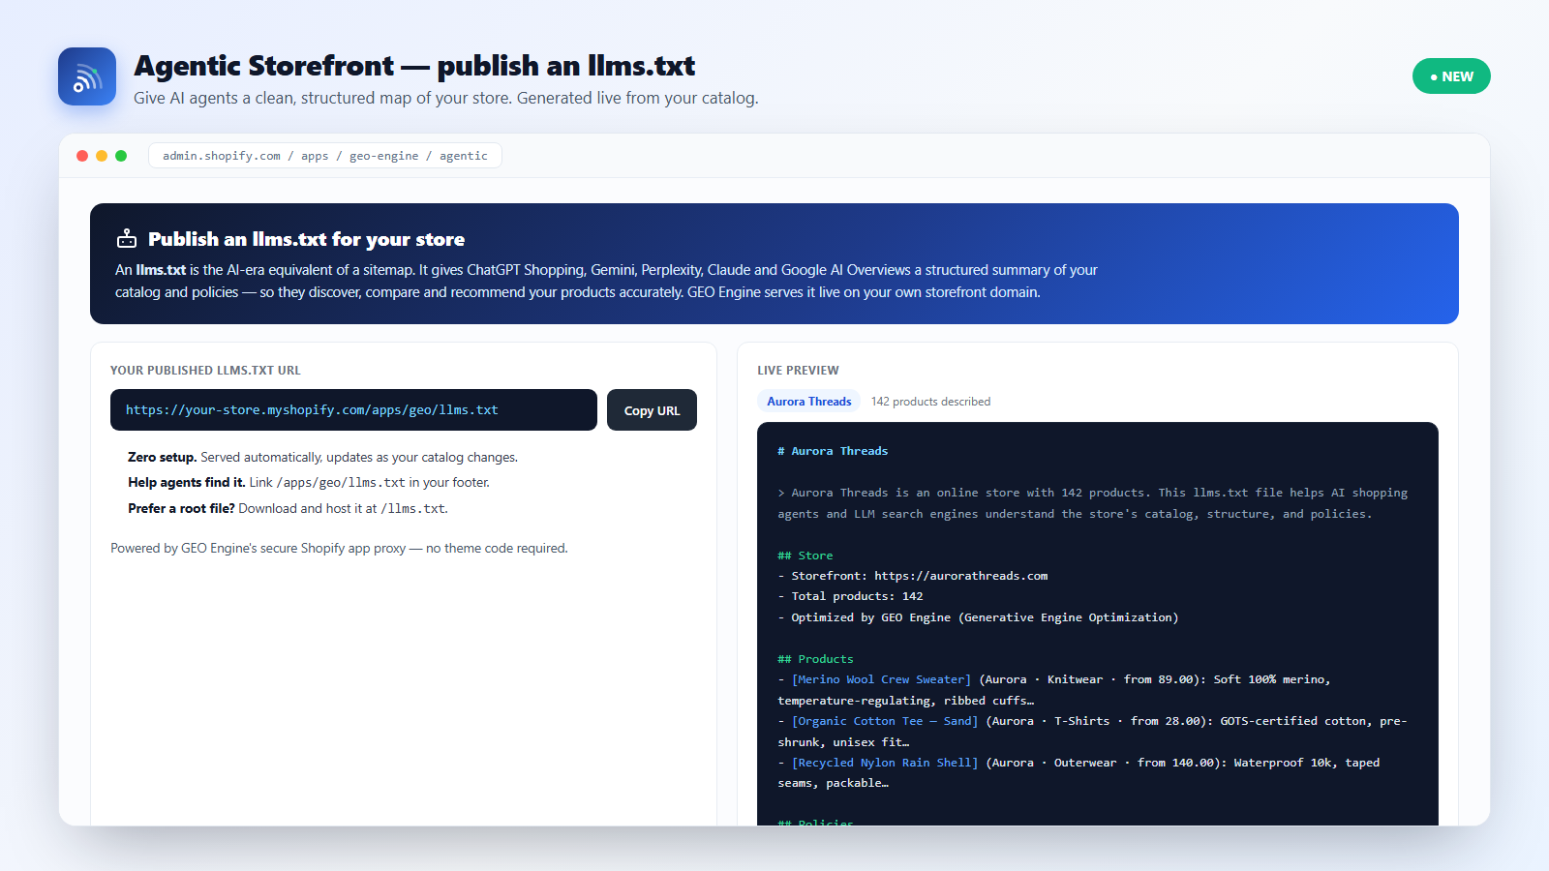Click the Aurora Threads store chip
This screenshot has width=1549, height=871.
coord(809,402)
